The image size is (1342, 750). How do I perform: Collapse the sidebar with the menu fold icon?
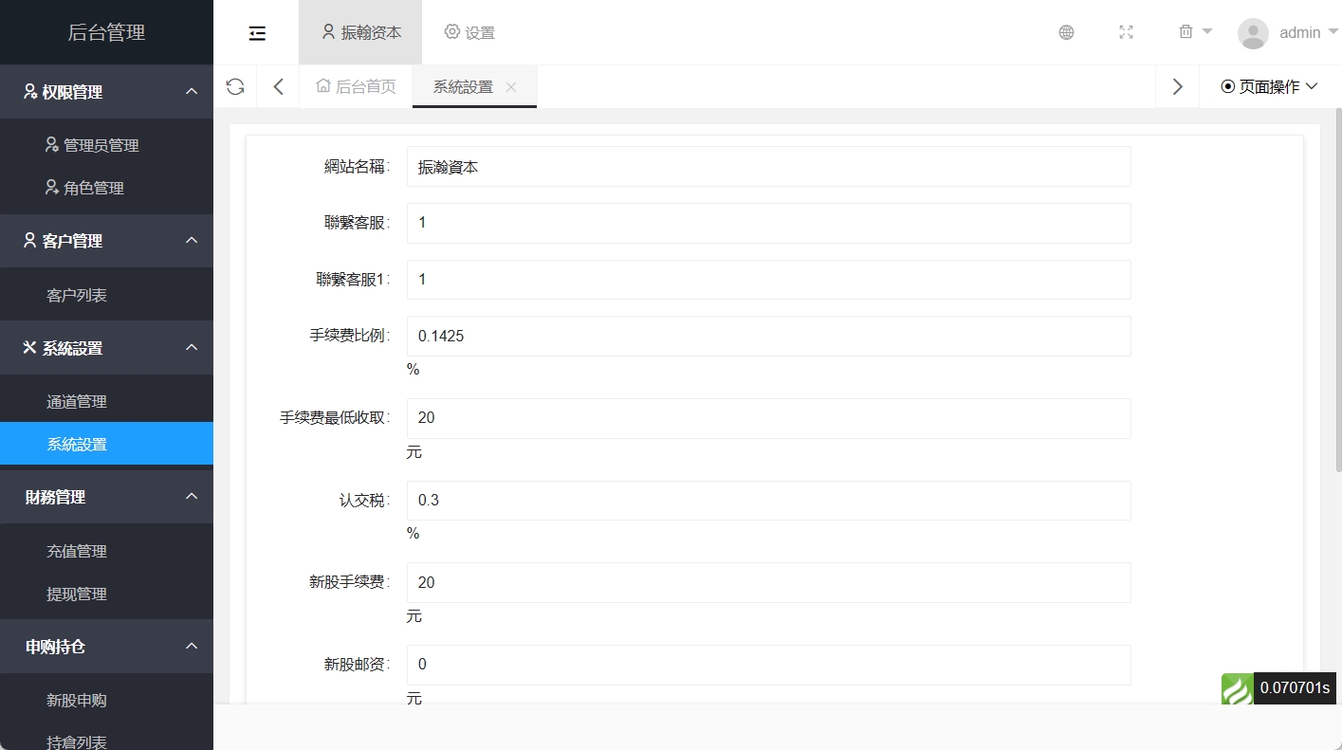[x=257, y=33]
